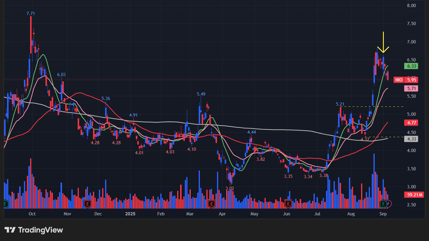The width and height of the screenshot is (429, 241).
Task: Click the Mar label on time axis
Action: 190,214
